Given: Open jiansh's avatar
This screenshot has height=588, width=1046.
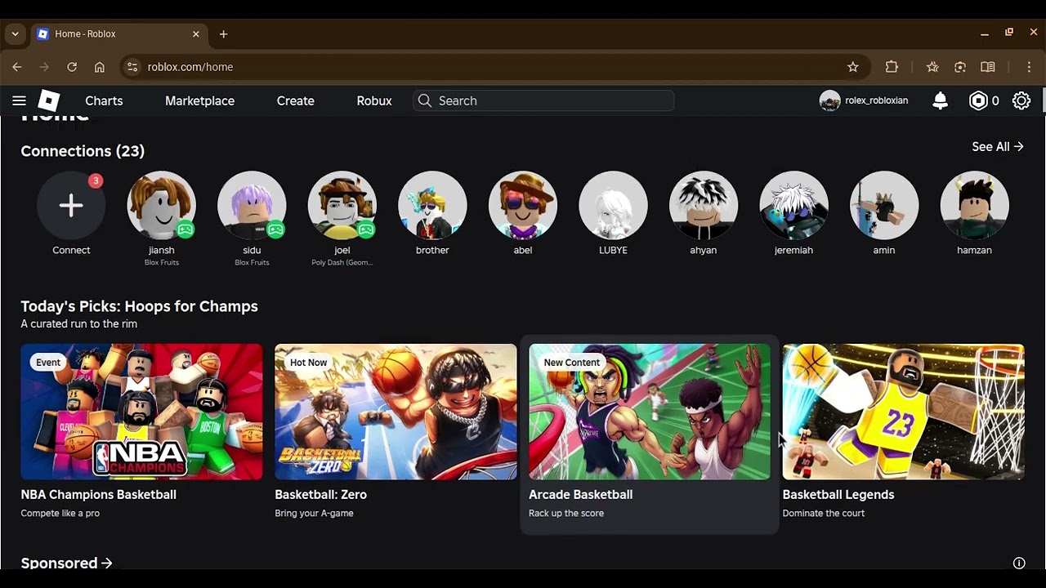Looking at the screenshot, I should click(x=161, y=205).
